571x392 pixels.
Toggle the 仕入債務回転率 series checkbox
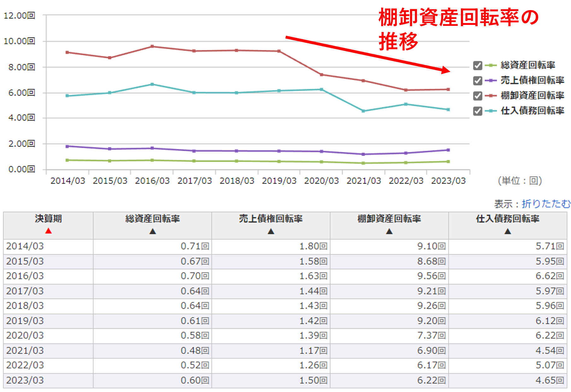point(478,111)
